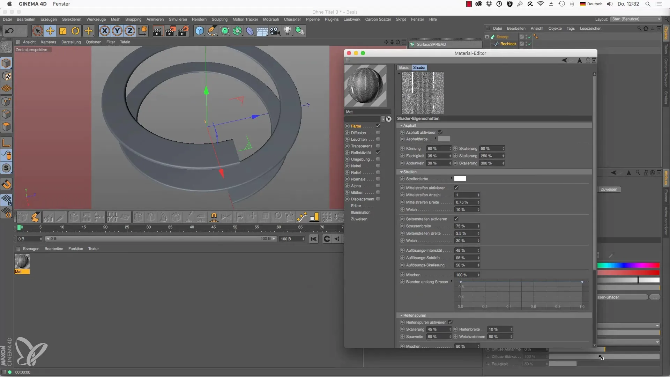Render the active view

[158, 31]
